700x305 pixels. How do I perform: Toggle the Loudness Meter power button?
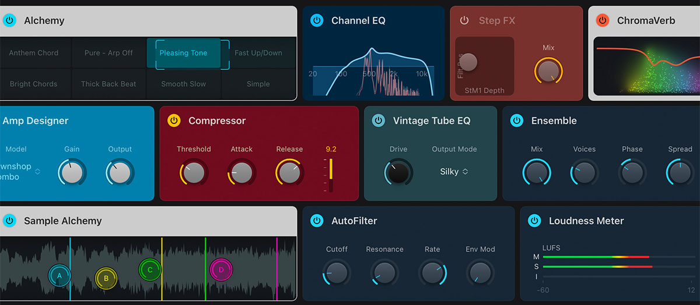click(x=534, y=221)
